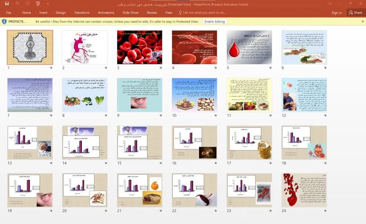
Task: Select slide 3 red blood cells thumbnail
Action: point(139,47)
